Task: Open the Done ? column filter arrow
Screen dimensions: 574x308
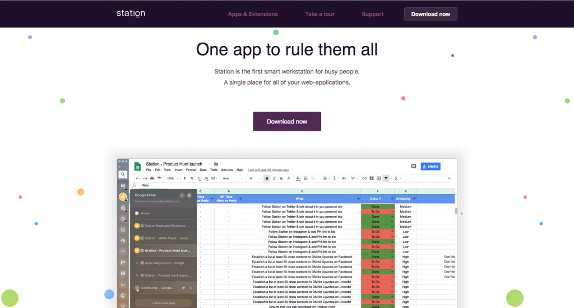Action: coord(392,199)
